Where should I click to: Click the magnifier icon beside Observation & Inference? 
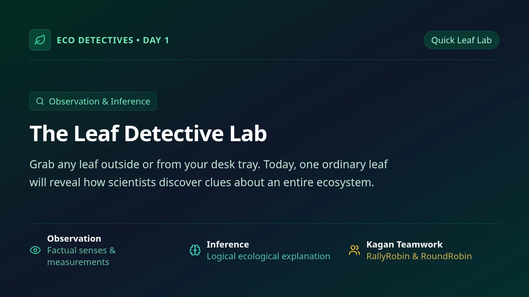[40, 101]
